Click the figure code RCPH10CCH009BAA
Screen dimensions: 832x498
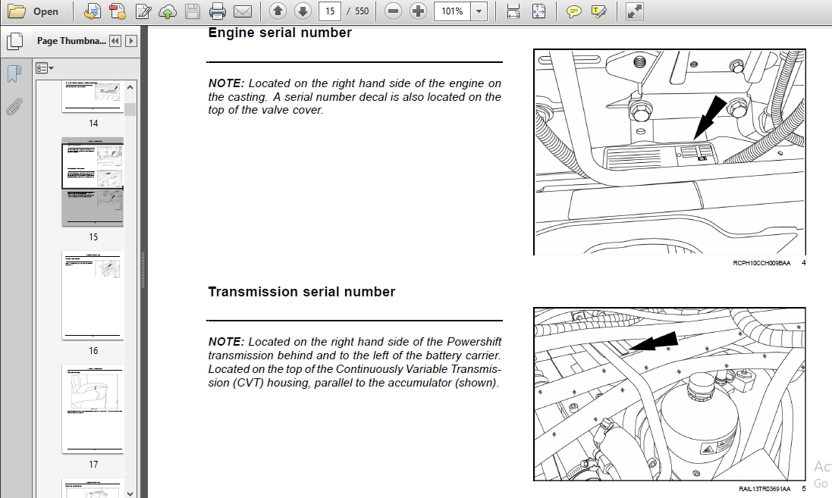pyautogui.click(x=761, y=263)
